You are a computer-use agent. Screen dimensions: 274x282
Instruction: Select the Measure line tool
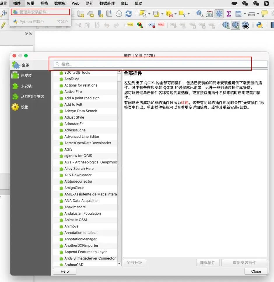251,14
